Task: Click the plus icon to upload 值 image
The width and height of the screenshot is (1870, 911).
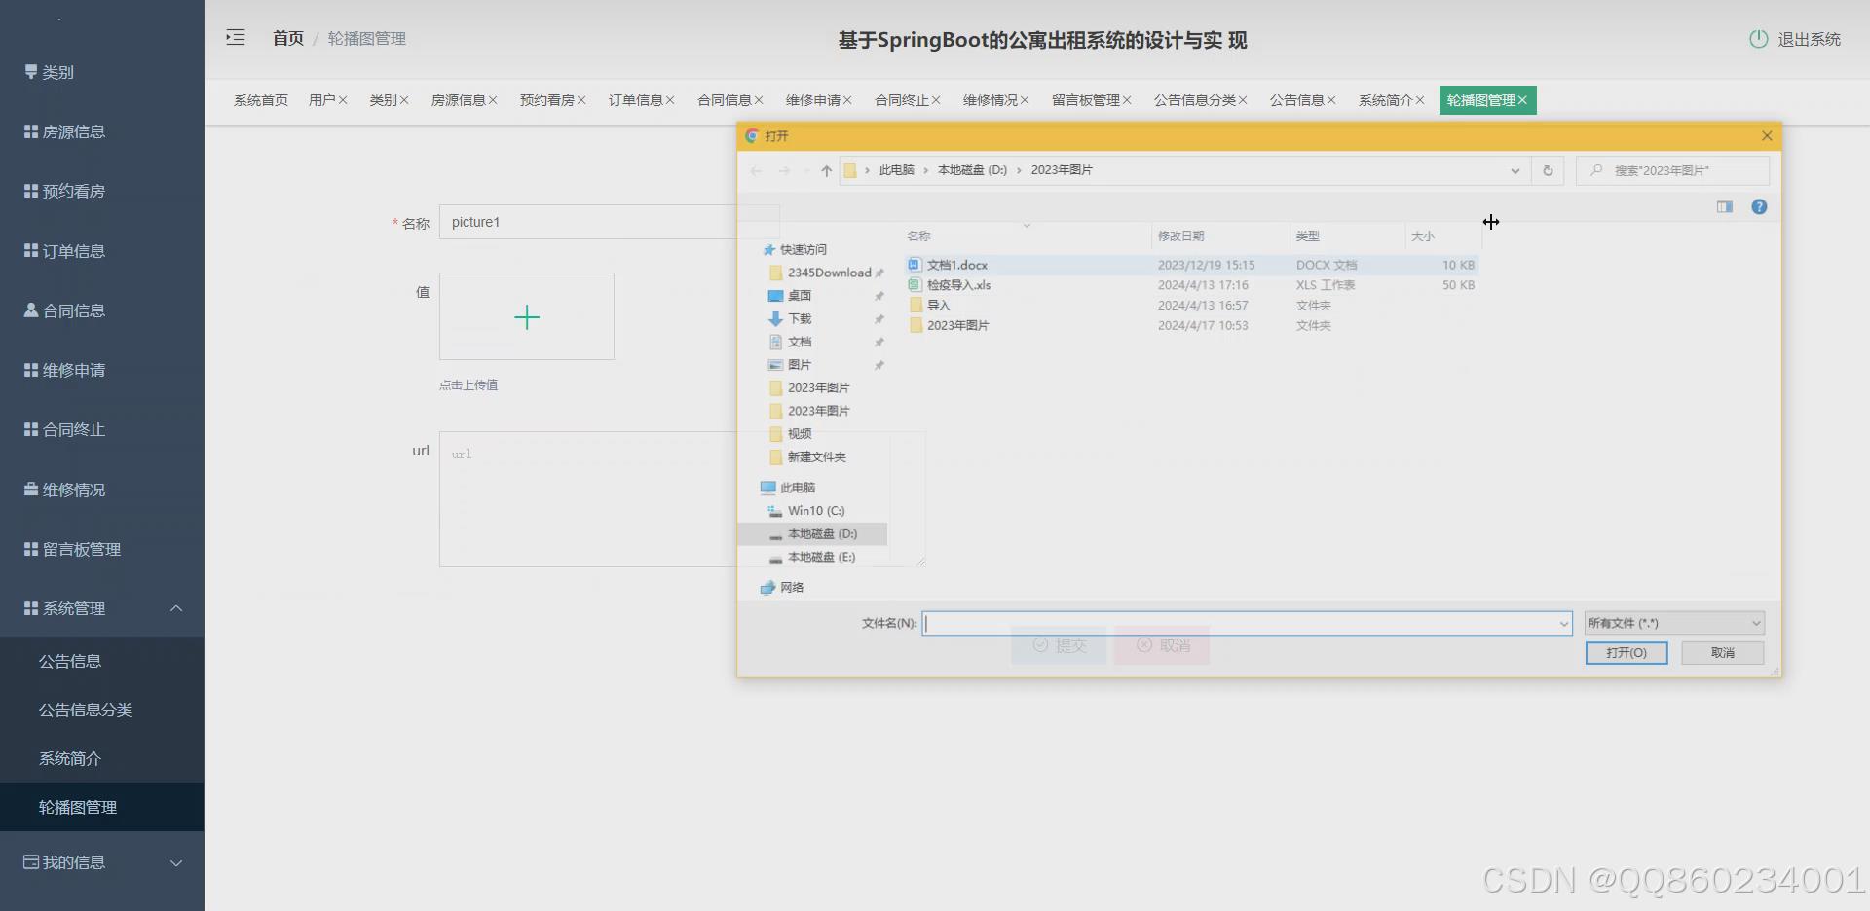Action: [526, 316]
